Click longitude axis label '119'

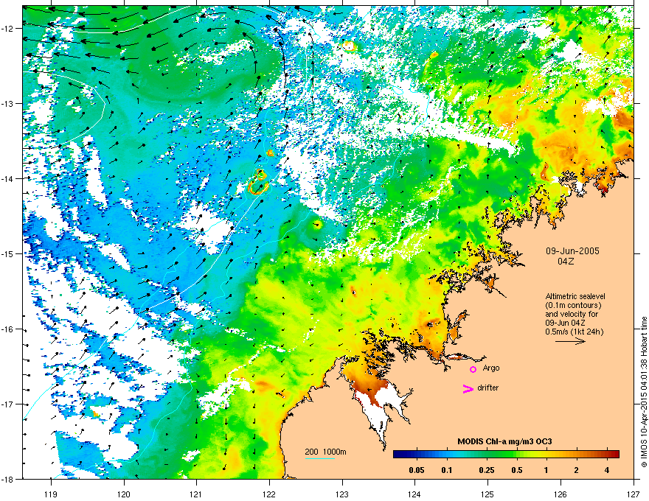click(51, 494)
